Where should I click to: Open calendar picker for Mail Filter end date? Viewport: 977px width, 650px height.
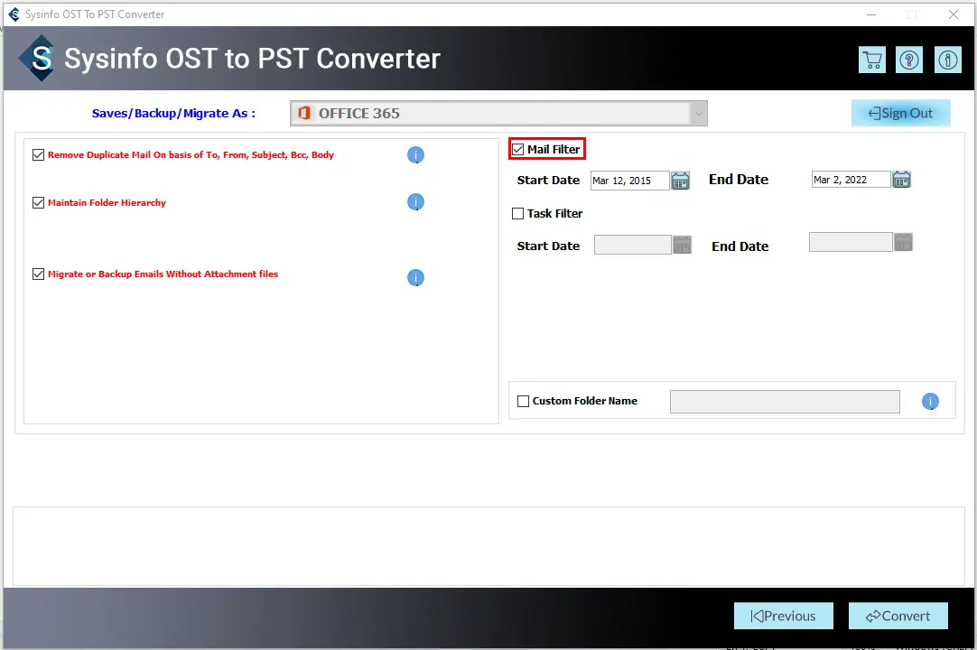(901, 180)
